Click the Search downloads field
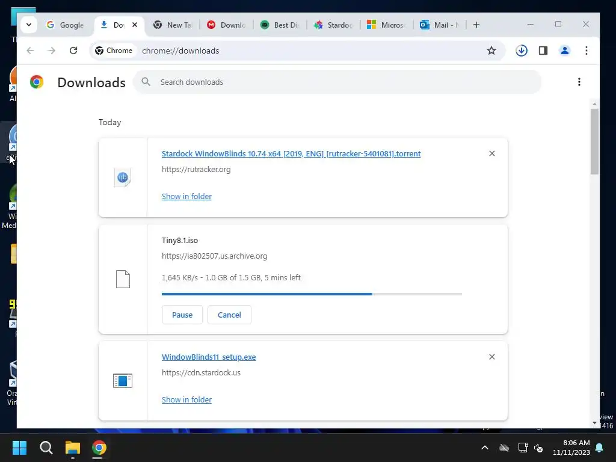The image size is (616, 462). (x=337, y=82)
